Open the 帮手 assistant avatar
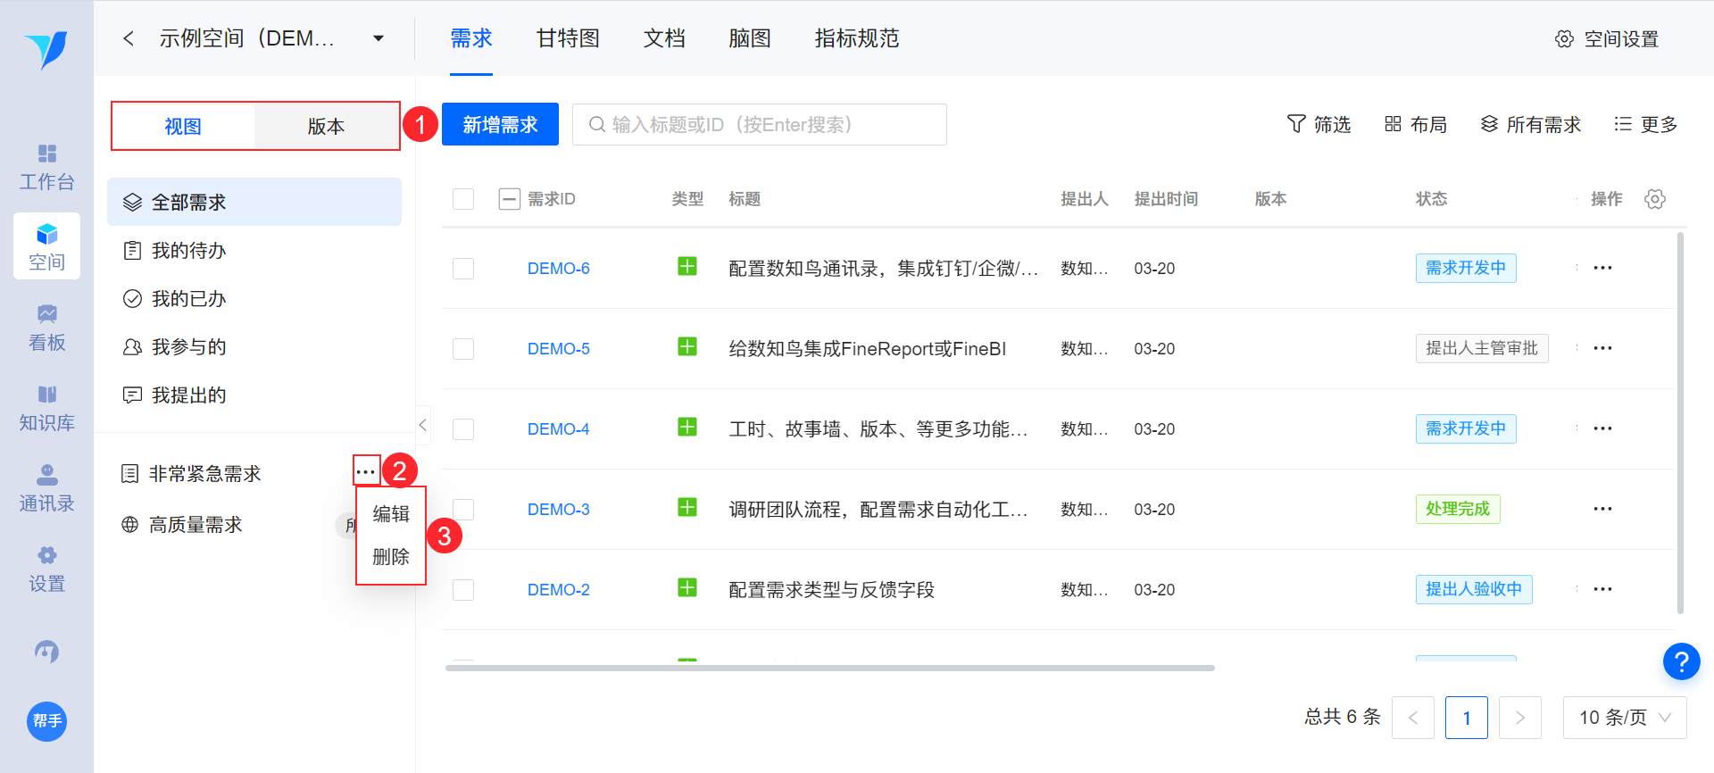This screenshot has height=773, width=1714. [x=46, y=721]
